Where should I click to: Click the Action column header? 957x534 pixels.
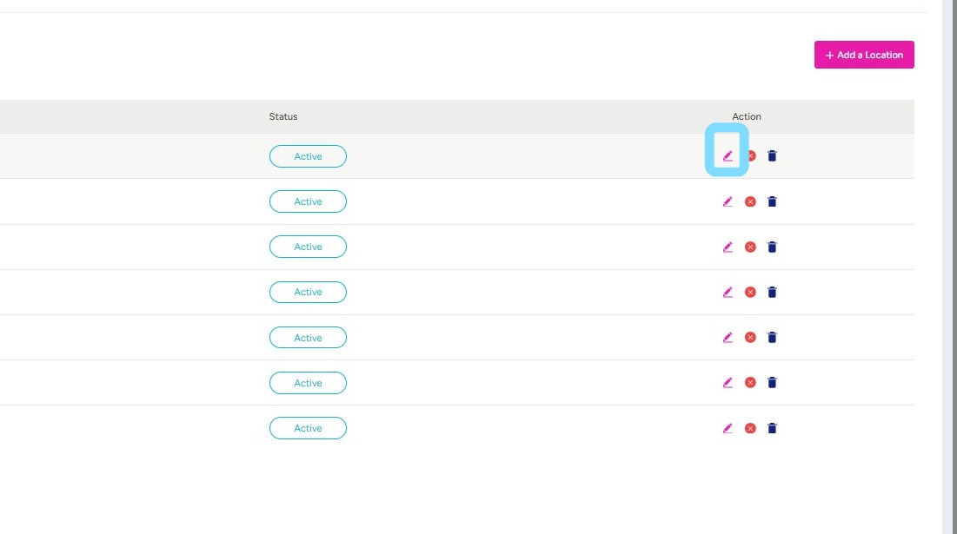[x=746, y=116]
